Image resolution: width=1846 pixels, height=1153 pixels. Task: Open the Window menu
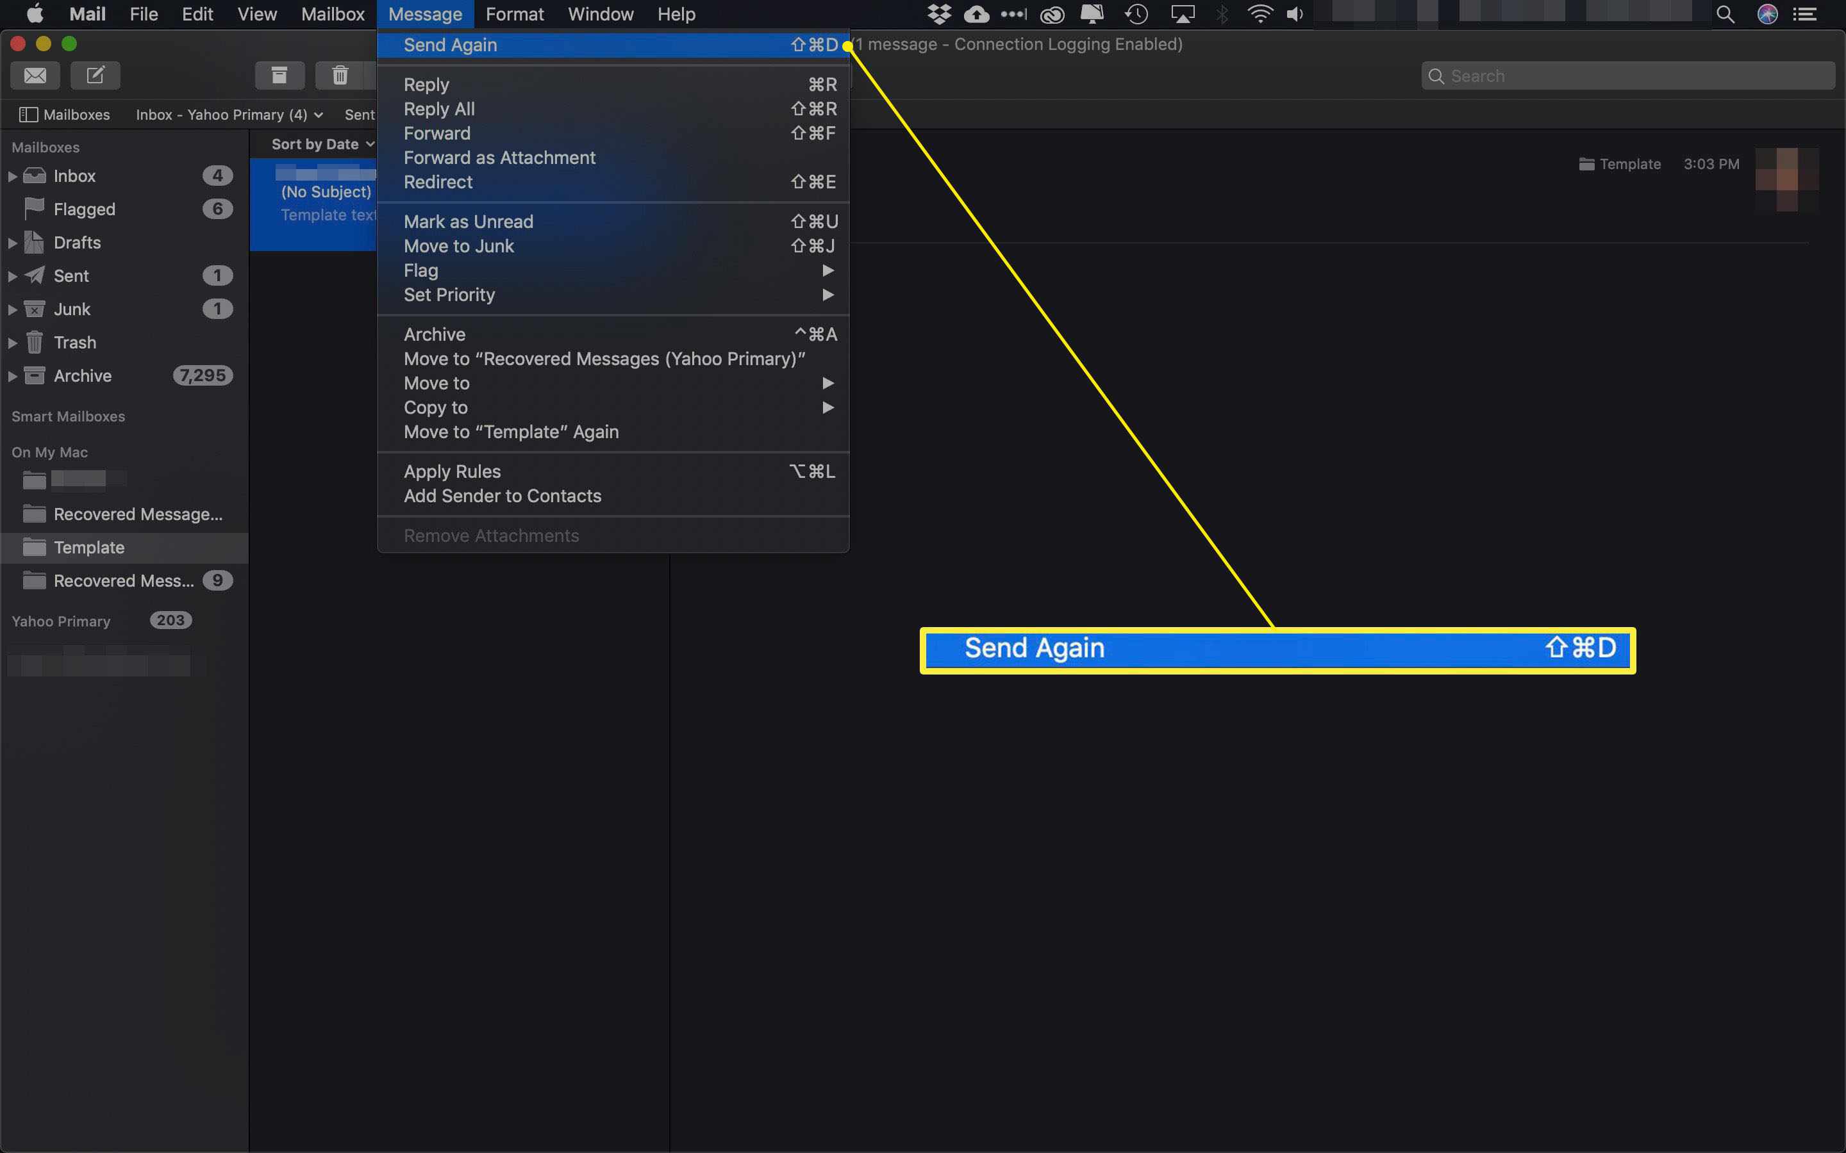point(601,13)
